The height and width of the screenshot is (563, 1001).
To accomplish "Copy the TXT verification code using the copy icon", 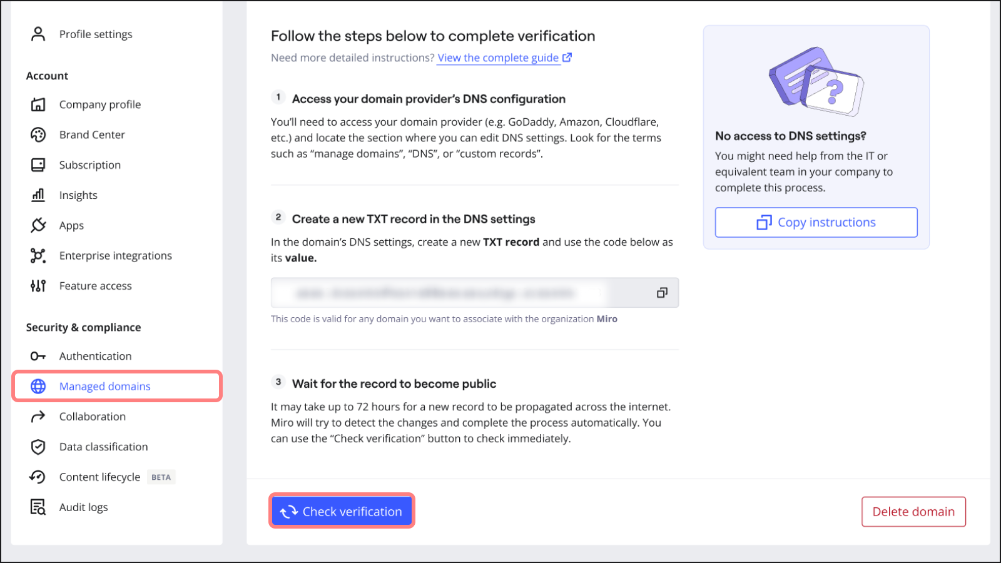I will pyautogui.click(x=661, y=292).
